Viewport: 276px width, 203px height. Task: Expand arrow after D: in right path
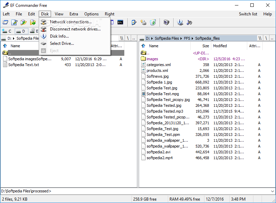tap(152, 38)
